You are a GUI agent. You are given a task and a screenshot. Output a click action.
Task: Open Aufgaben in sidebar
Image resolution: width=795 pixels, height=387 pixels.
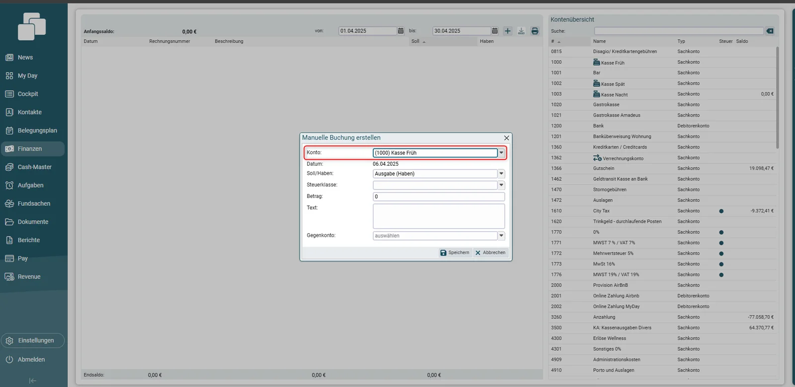(33, 185)
